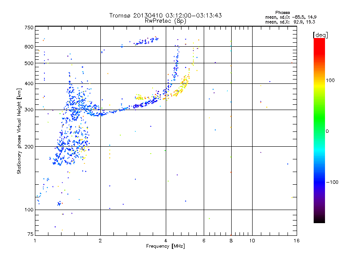349x262 pixels.
Task: Select the 'mean, sd,O: -85.5, 14.9' line
Action: 291,17
